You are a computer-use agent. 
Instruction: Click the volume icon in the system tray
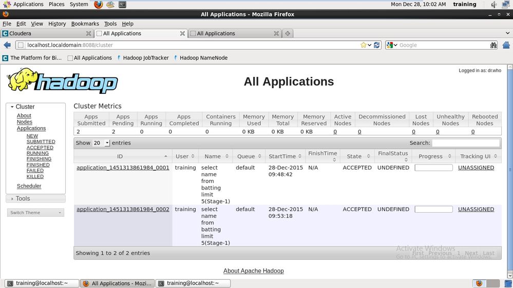(493, 5)
